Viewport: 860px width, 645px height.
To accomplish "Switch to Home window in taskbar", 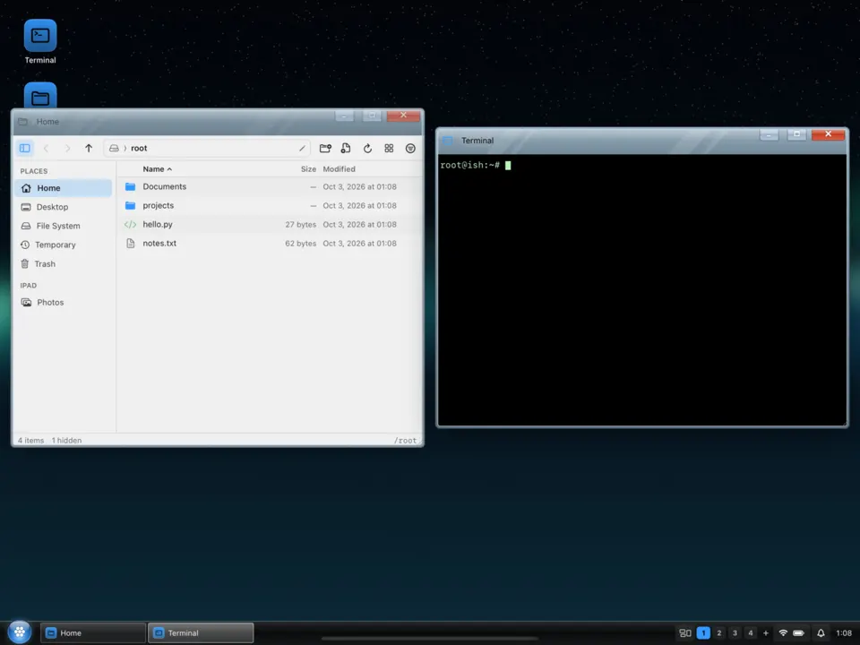I will click(92, 633).
